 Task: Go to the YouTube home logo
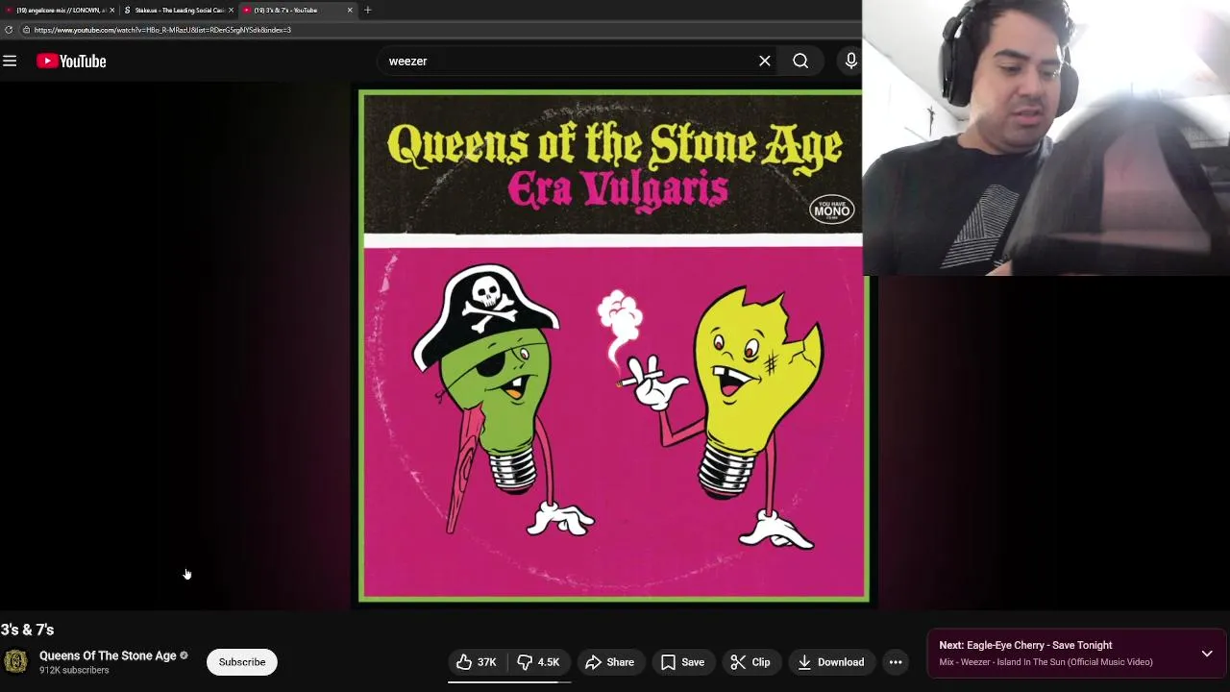[x=71, y=61]
